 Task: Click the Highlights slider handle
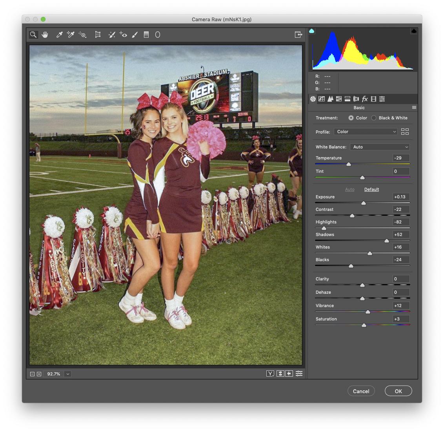tap(324, 228)
